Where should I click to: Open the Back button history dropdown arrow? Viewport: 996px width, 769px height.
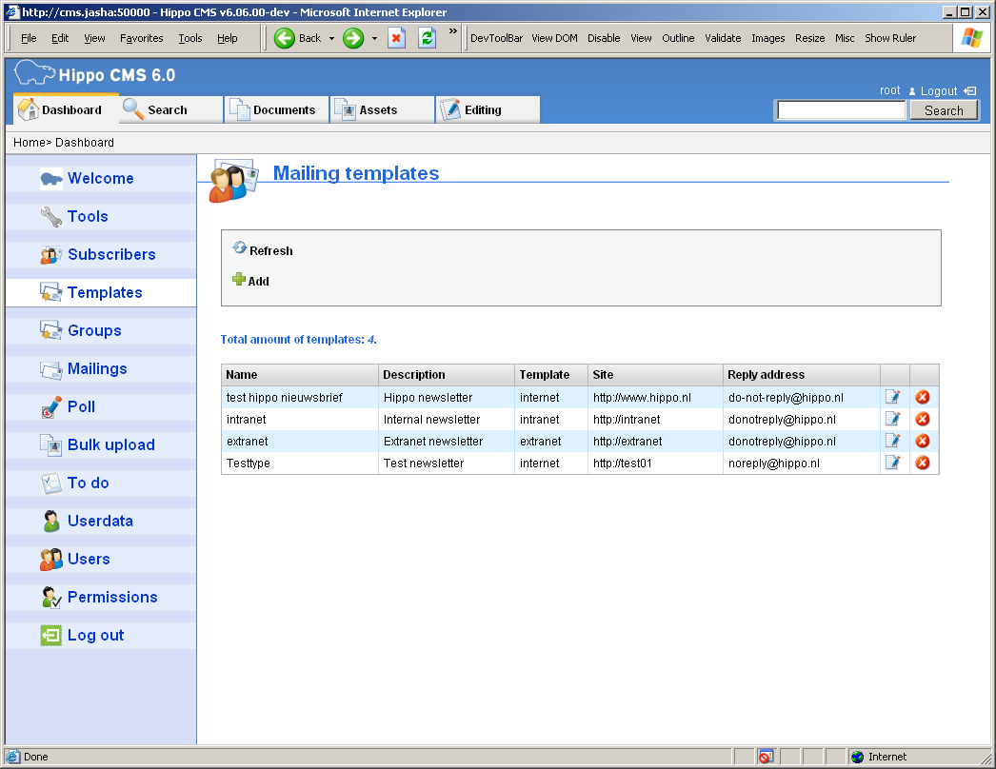point(331,39)
